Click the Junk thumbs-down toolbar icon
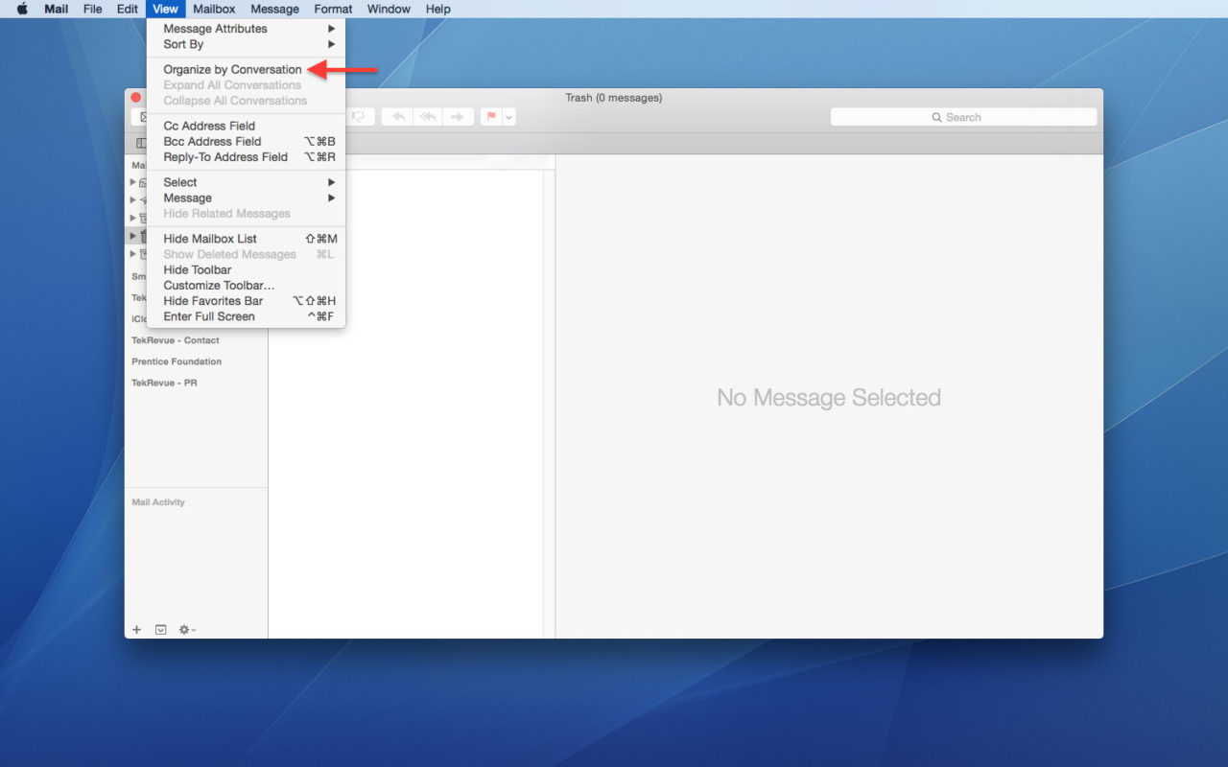The height and width of the screenshot is (767, 1228). (359, 117)
